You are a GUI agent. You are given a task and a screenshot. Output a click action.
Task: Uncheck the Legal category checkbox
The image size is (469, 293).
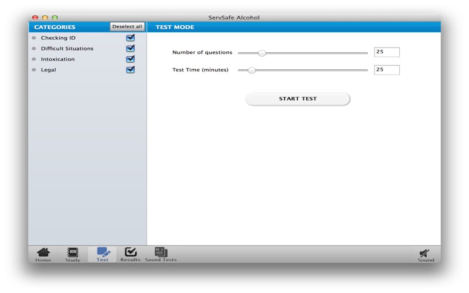pos(130,70)
